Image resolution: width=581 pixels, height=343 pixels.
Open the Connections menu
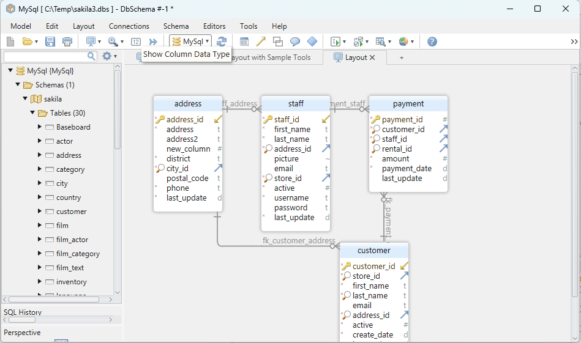(129, 26)
